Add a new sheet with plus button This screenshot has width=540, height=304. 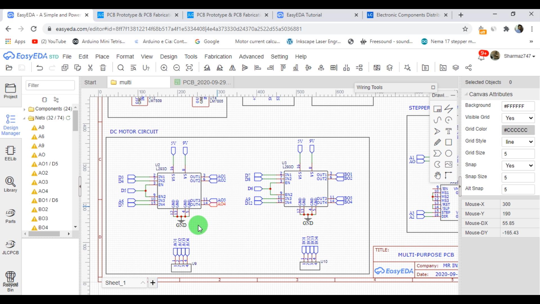pyautogui.click(x=153, y=283)
